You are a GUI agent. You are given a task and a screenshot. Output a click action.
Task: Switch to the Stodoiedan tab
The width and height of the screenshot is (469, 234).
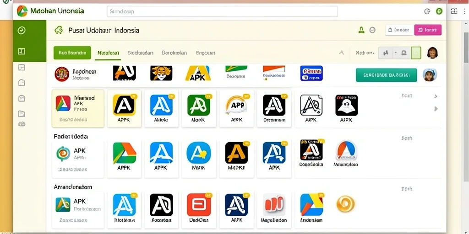pos(140,53)
